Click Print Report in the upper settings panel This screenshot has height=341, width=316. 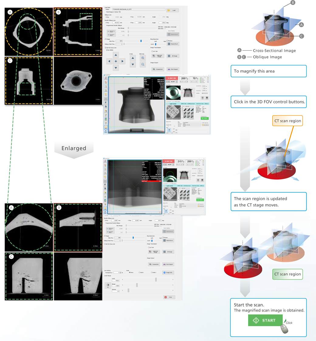173,69
